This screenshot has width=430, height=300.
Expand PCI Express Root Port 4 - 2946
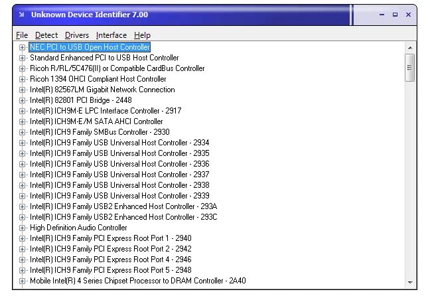(x=22, y=260)
